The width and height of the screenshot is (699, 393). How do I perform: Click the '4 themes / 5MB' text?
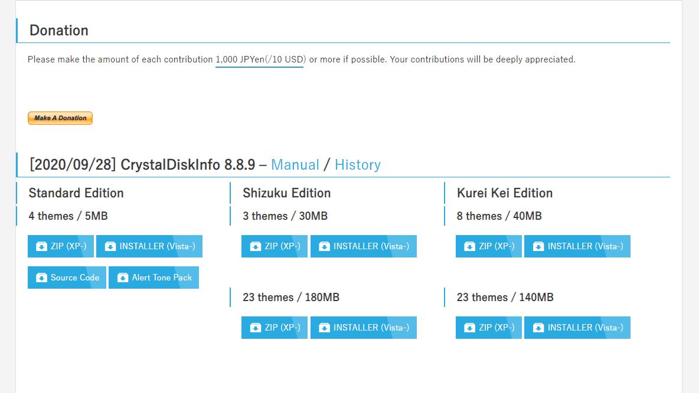(x=68, y=216)
